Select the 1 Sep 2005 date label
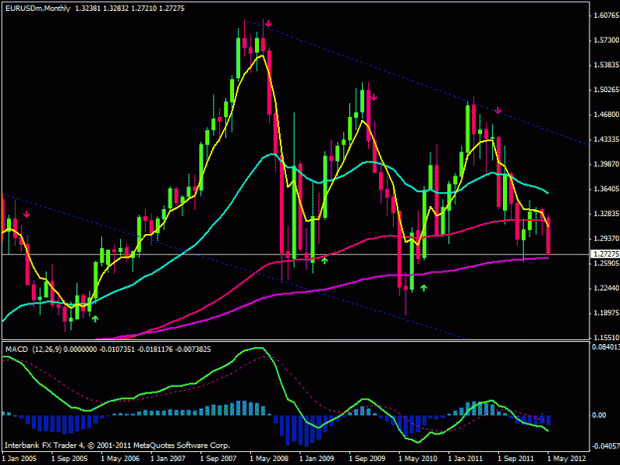The width and height of the screenshot is (620, 465). tap(69, 459)
